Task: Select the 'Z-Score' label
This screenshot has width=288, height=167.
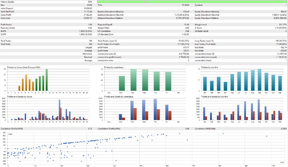Action: tap(198, 28)
